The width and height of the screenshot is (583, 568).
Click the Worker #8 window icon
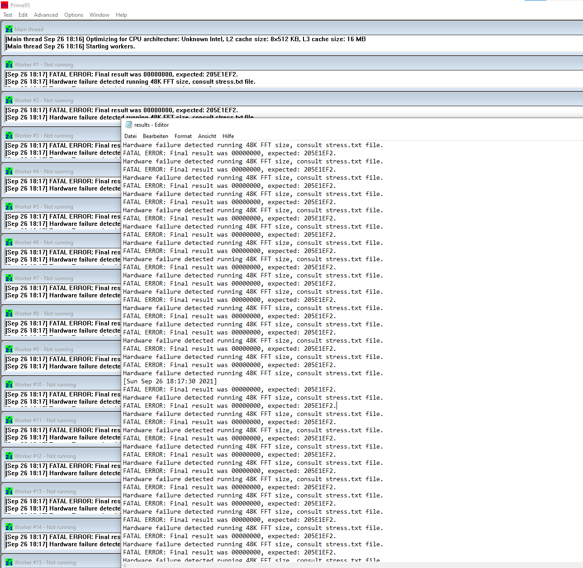pos(9,313)
